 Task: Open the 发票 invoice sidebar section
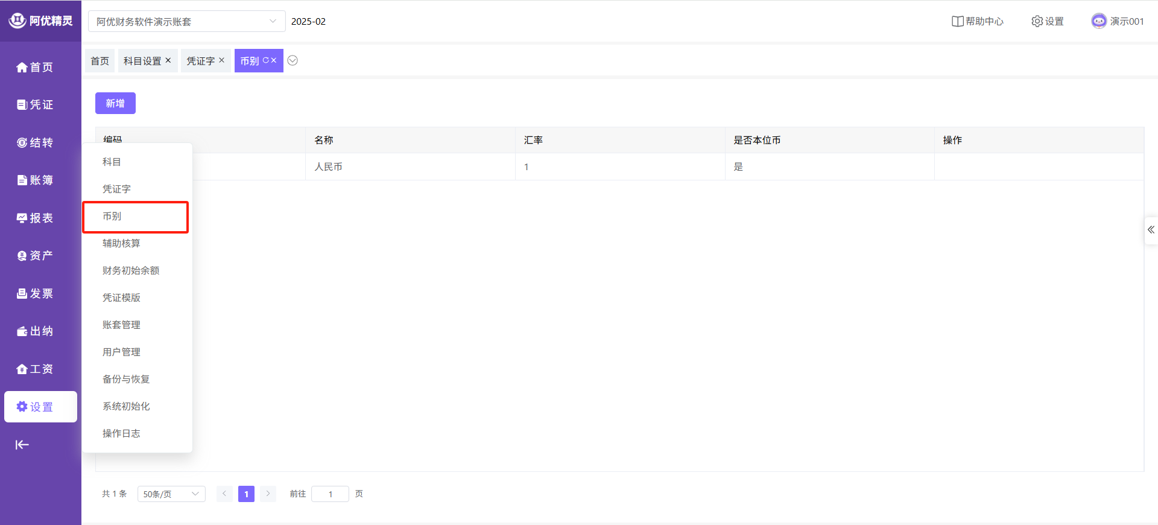pyautogui.click(x=35, y=293)
